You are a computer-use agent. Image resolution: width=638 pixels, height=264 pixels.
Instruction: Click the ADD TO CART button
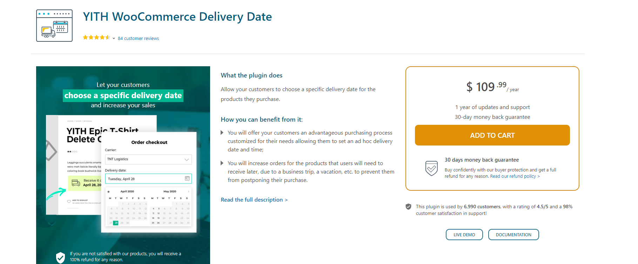click(x=492, y=135)
